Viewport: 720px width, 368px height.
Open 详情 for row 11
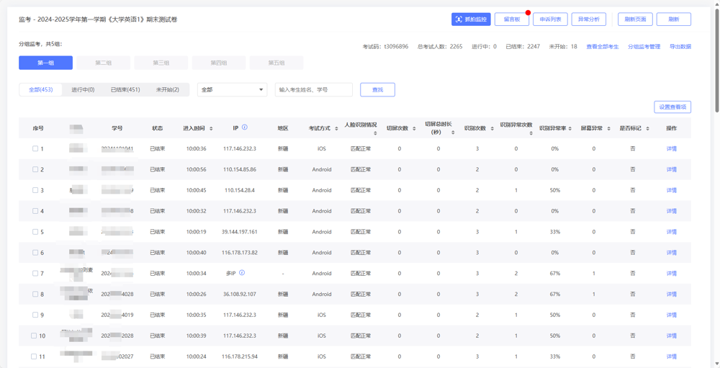click(671, 356)
